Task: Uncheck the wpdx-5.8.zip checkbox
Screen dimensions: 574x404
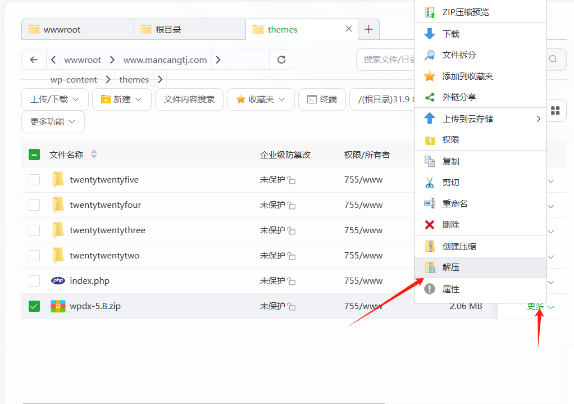Action: (34, 306)
